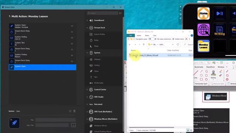Select the System: Text action row
Viewport: 236px width, 133px height.
(42, 44)
